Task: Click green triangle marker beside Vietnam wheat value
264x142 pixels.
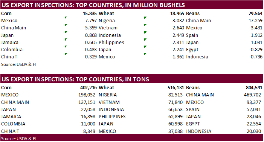Action: pos(145,25)
